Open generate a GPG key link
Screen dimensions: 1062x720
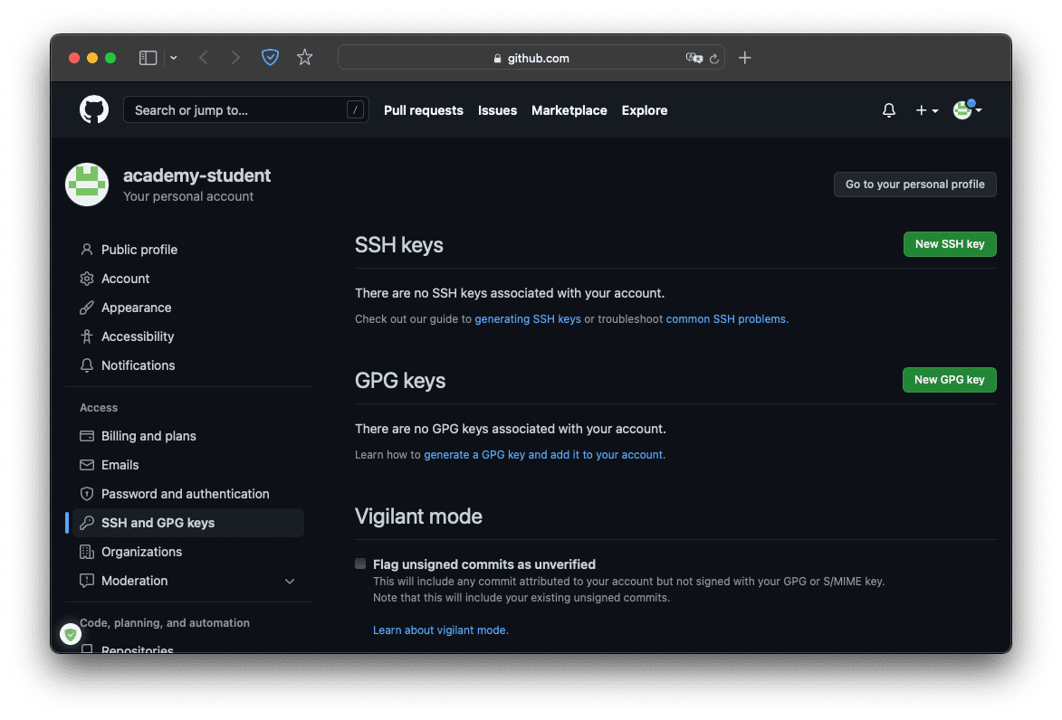543,455
